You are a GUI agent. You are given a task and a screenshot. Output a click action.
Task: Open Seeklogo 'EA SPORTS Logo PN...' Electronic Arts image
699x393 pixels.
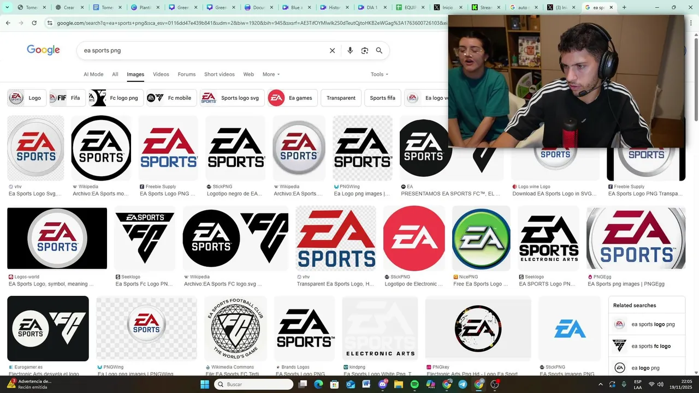point(549,238)
